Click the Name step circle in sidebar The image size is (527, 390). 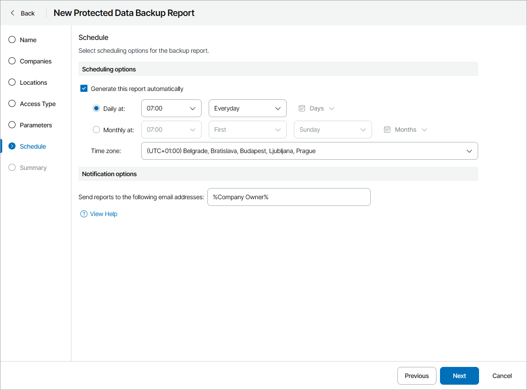pos(12,39)
